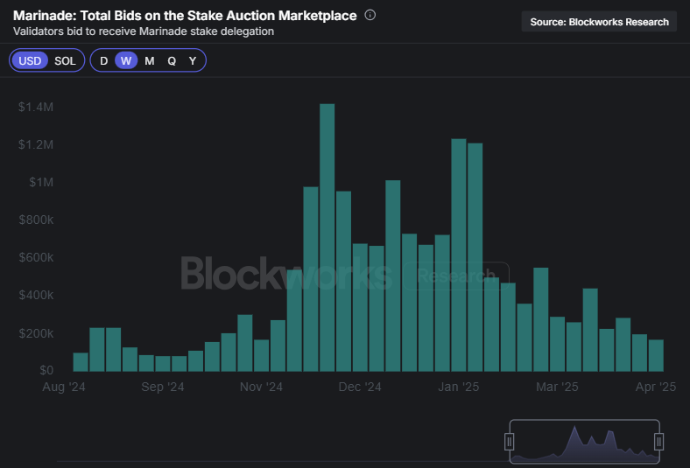The image size is (690, 468).
Task: Click inside the mini overview range chart
Action: [x=583, y=443]
